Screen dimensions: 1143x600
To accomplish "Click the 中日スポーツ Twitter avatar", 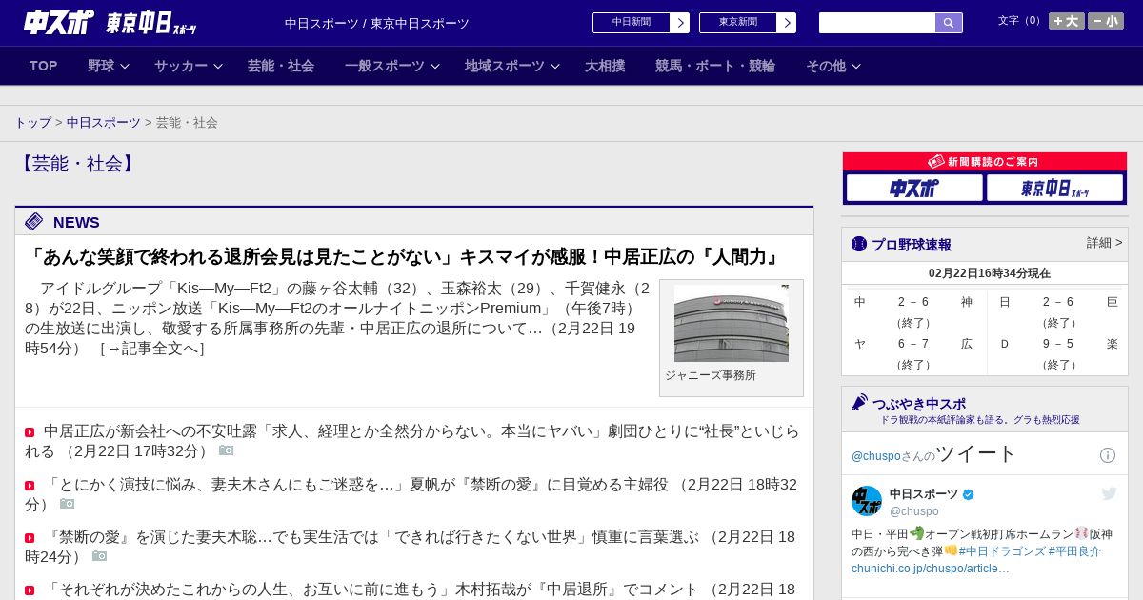I will coord(867,501).
